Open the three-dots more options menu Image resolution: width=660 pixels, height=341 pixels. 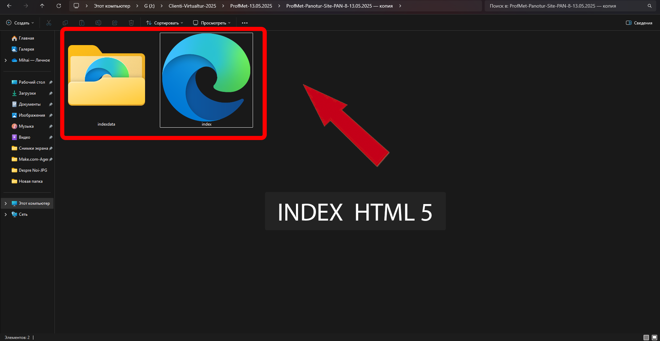(x=245, y=23)
